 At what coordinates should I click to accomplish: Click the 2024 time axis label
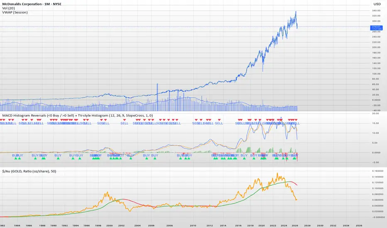point(284,226)
